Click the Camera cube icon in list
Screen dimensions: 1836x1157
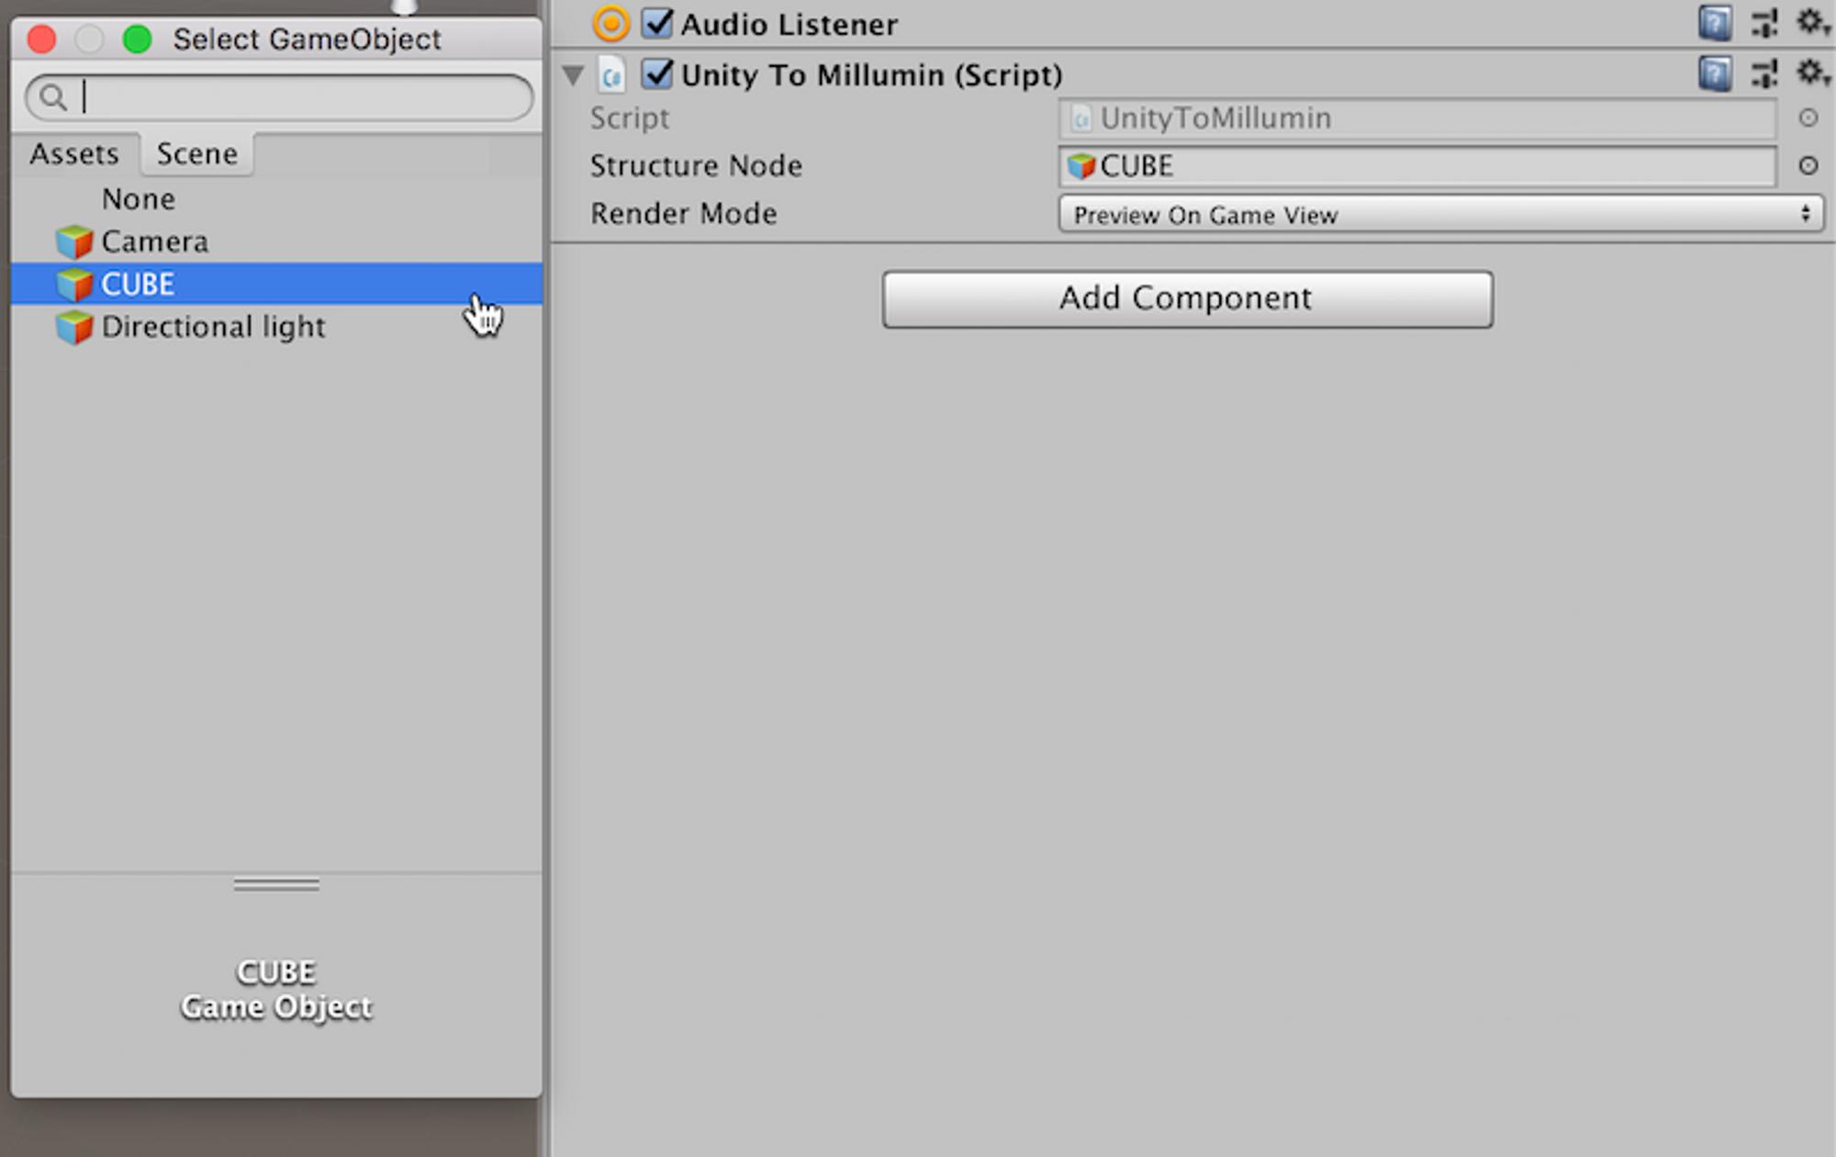pos(74,242)
